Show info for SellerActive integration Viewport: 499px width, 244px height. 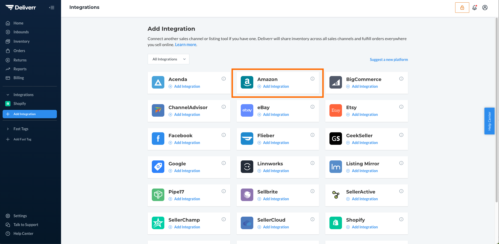pos(401,191)
